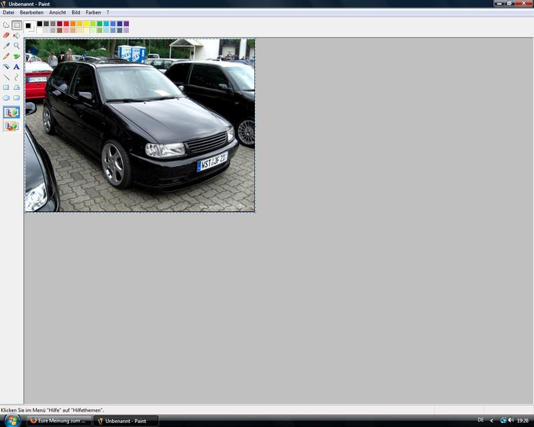Pick the black palette color
The height and width of the screenshot is (427, 534).
coord(40,23)
